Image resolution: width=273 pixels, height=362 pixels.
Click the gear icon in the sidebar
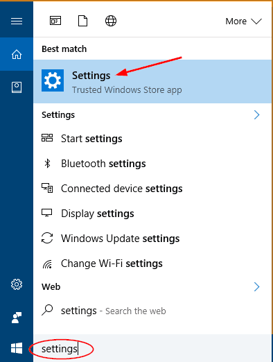coord(17,284)
